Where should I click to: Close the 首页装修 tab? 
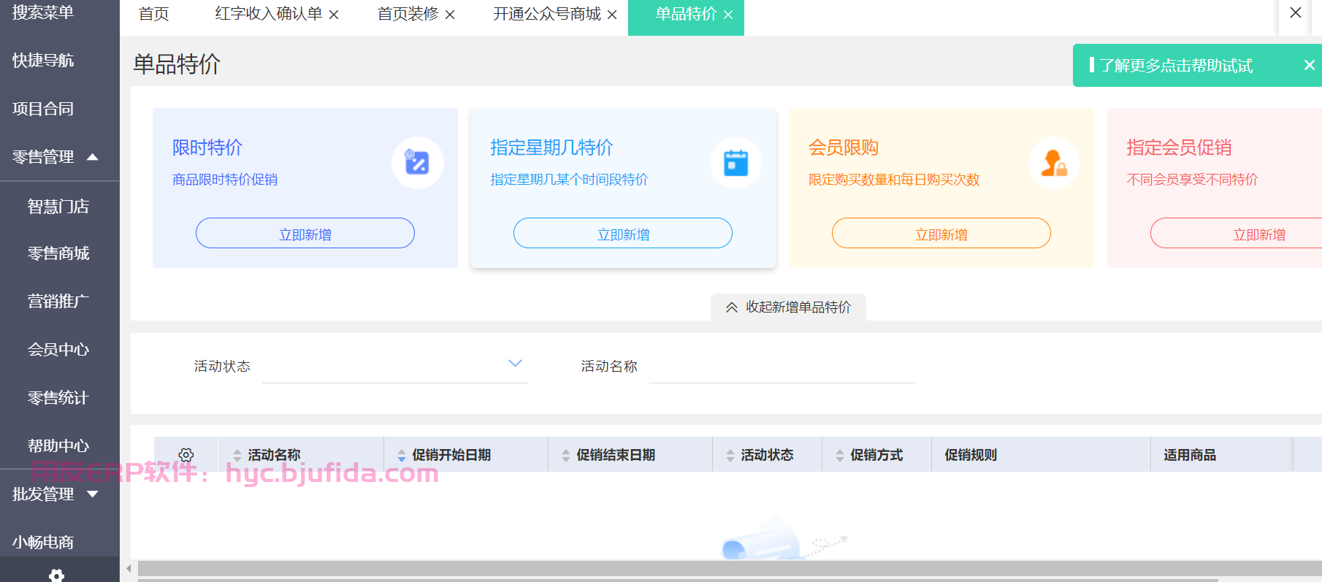450,15
